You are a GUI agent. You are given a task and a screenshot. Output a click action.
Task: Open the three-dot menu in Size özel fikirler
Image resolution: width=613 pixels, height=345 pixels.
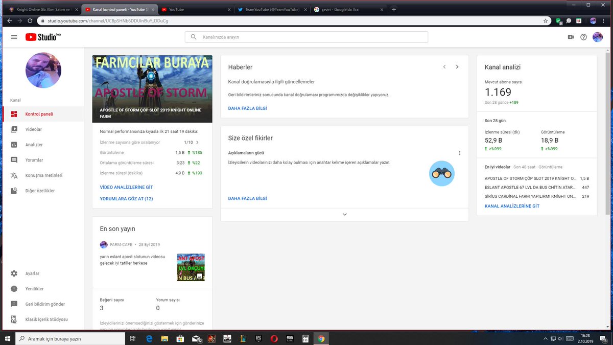459,153
